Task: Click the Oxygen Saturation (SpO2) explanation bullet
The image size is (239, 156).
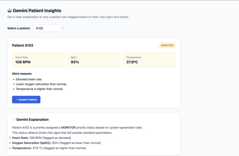Action: pos(56,143)
